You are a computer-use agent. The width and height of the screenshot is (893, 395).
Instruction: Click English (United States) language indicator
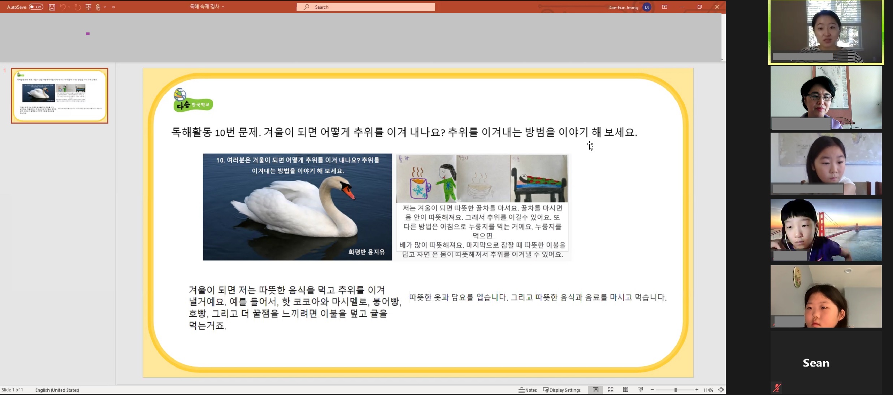tap(57, 390)
